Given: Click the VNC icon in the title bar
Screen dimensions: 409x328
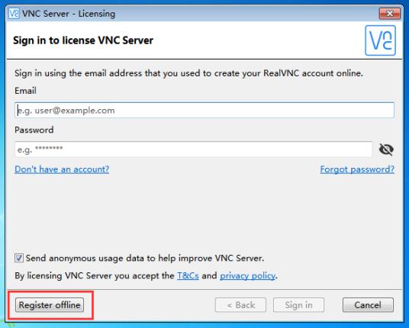Looking at the screenshot, I should coord(14,13).
